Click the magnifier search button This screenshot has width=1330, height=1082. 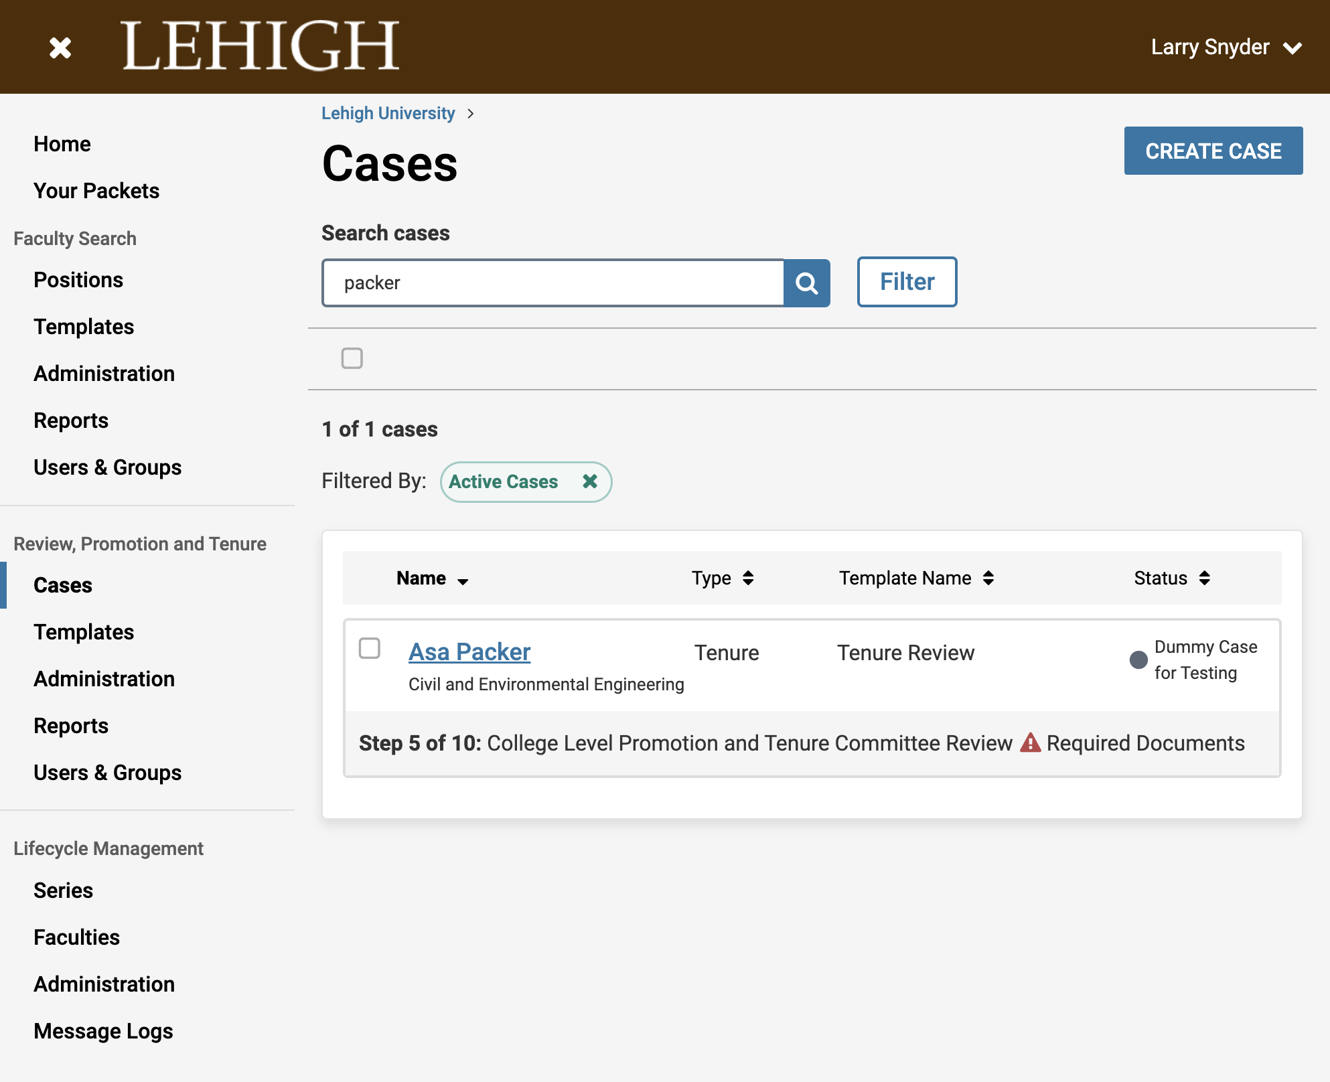click(807, 283)
